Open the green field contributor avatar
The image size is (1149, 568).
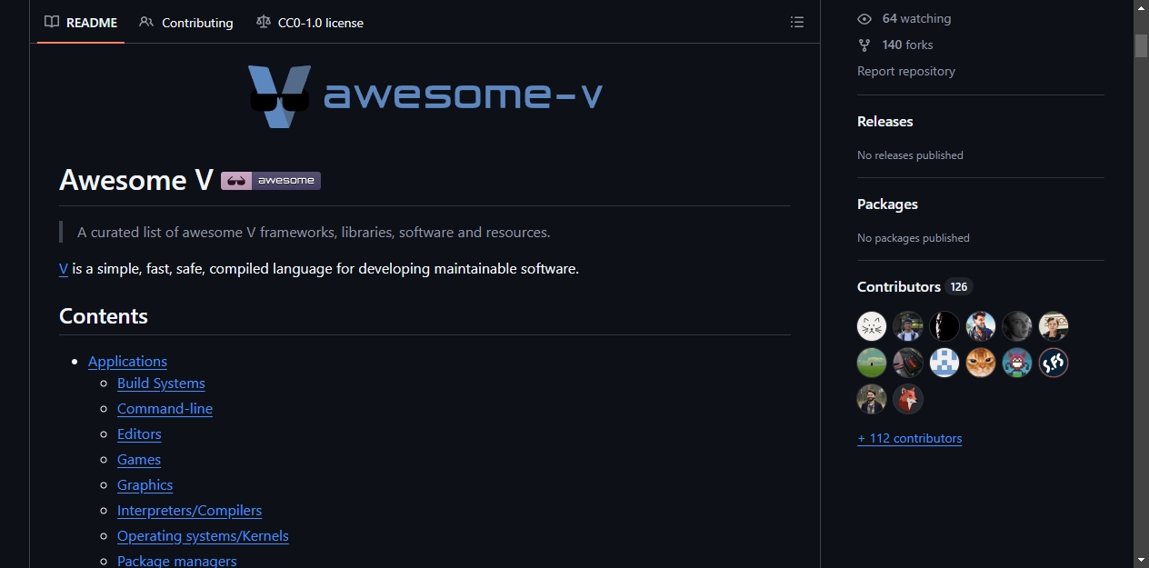(872, 363)
